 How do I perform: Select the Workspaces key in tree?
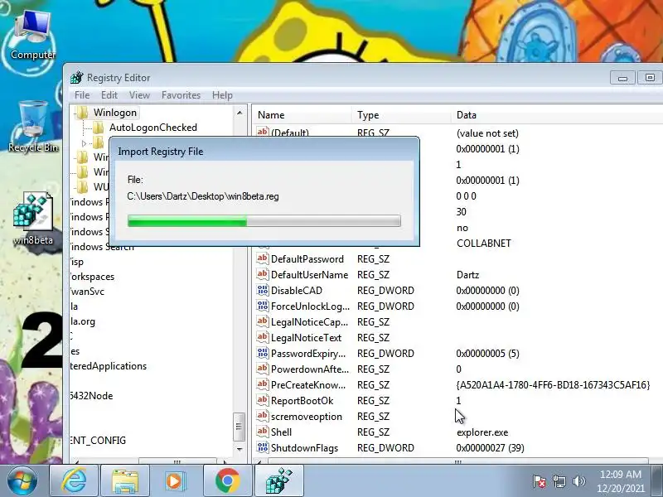tap(92, 277)
